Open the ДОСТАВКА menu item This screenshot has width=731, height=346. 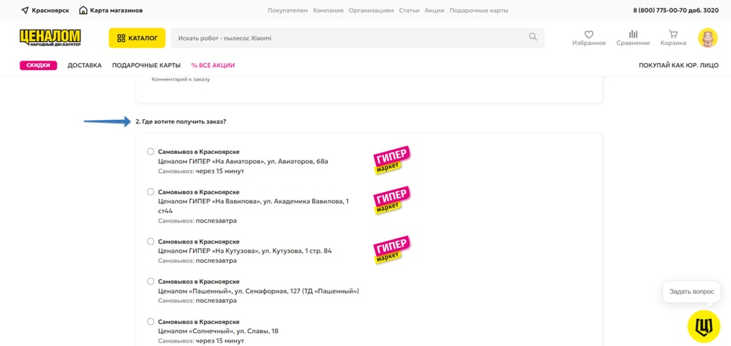[84, 66]
